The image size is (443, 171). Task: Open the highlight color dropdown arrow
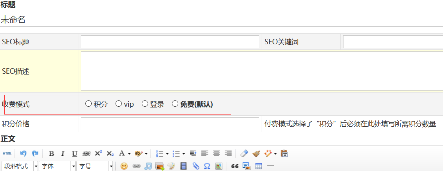coord(146,154)
